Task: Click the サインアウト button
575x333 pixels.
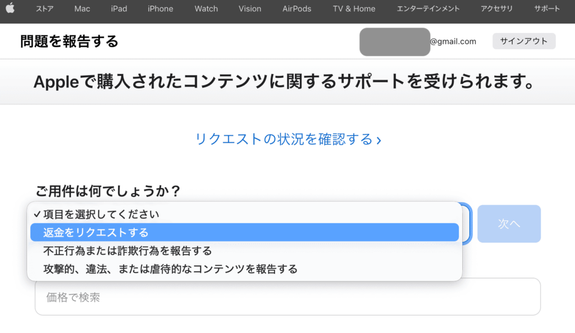Action: tap(524, 41)
